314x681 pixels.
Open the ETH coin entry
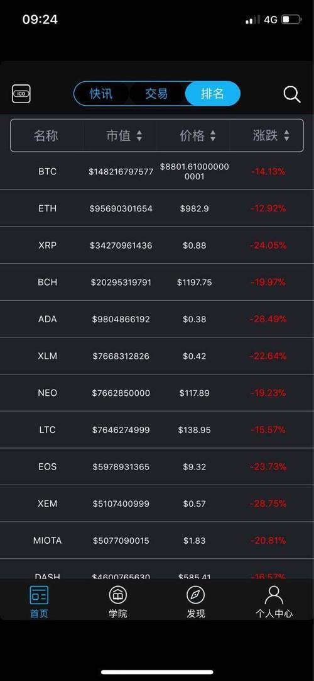point(157,208)
